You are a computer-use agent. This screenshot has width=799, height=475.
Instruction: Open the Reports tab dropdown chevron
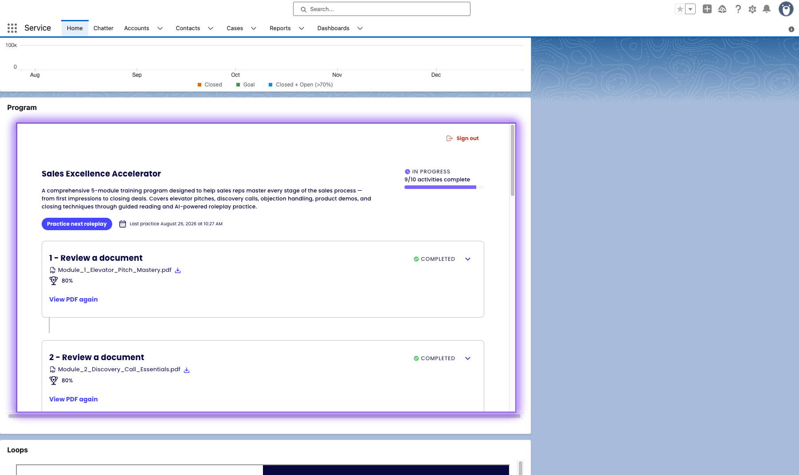pyautogui.click(x=302, y=28)
